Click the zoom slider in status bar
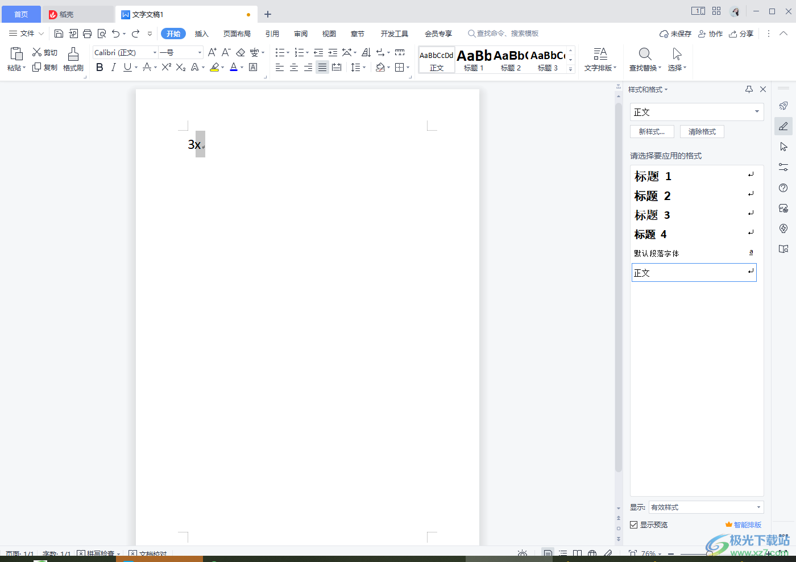The image size is (796, 562). [x=709, y=553]
